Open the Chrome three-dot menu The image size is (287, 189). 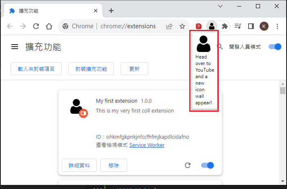278,26
